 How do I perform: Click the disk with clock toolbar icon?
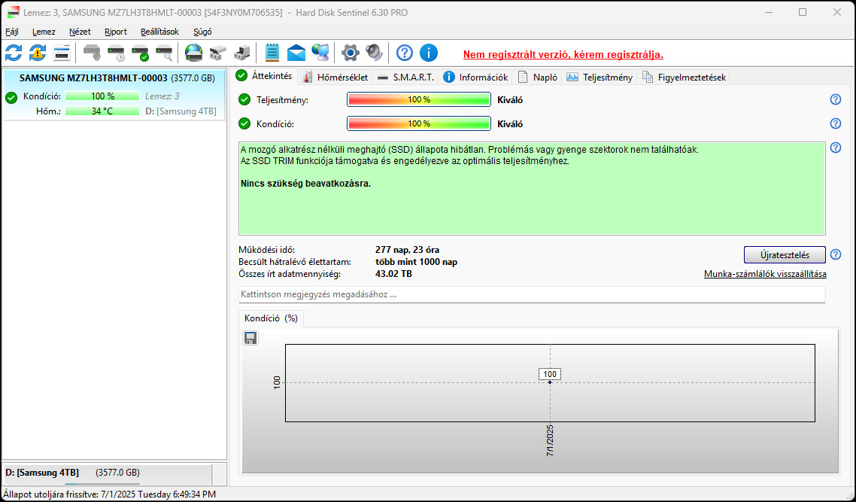117,53
